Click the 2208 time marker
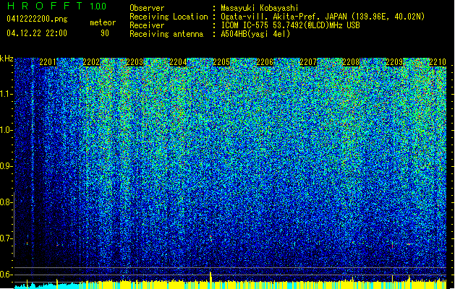Viewport: 455px width, 289px height. pyautogui.click(x=351, y=62)
